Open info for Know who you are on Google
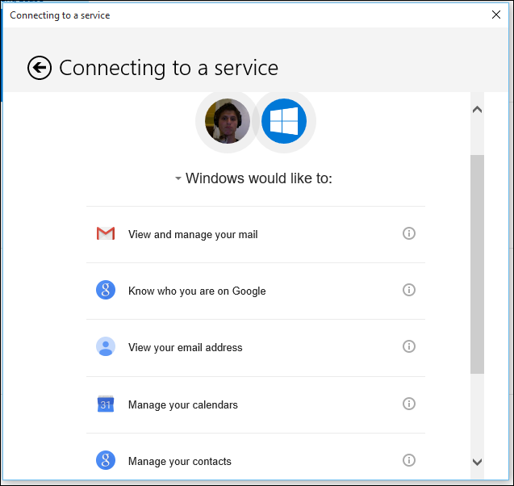This screenshot has height=486, width=514. [x=409, y=290]
